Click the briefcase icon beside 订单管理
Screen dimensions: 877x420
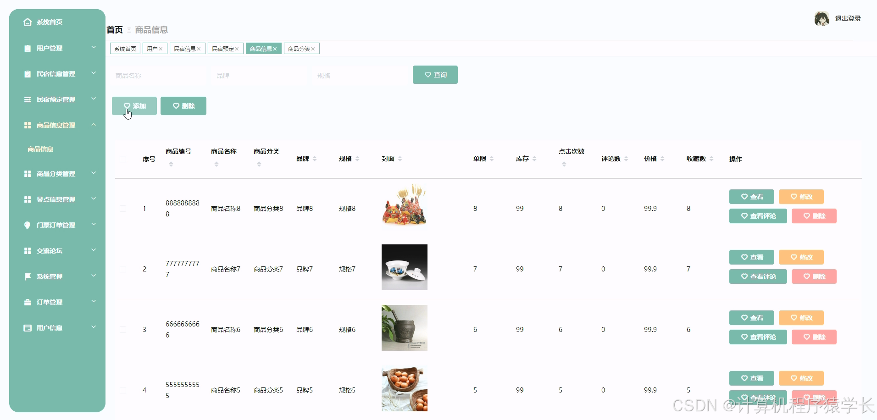tap(28, 302)
